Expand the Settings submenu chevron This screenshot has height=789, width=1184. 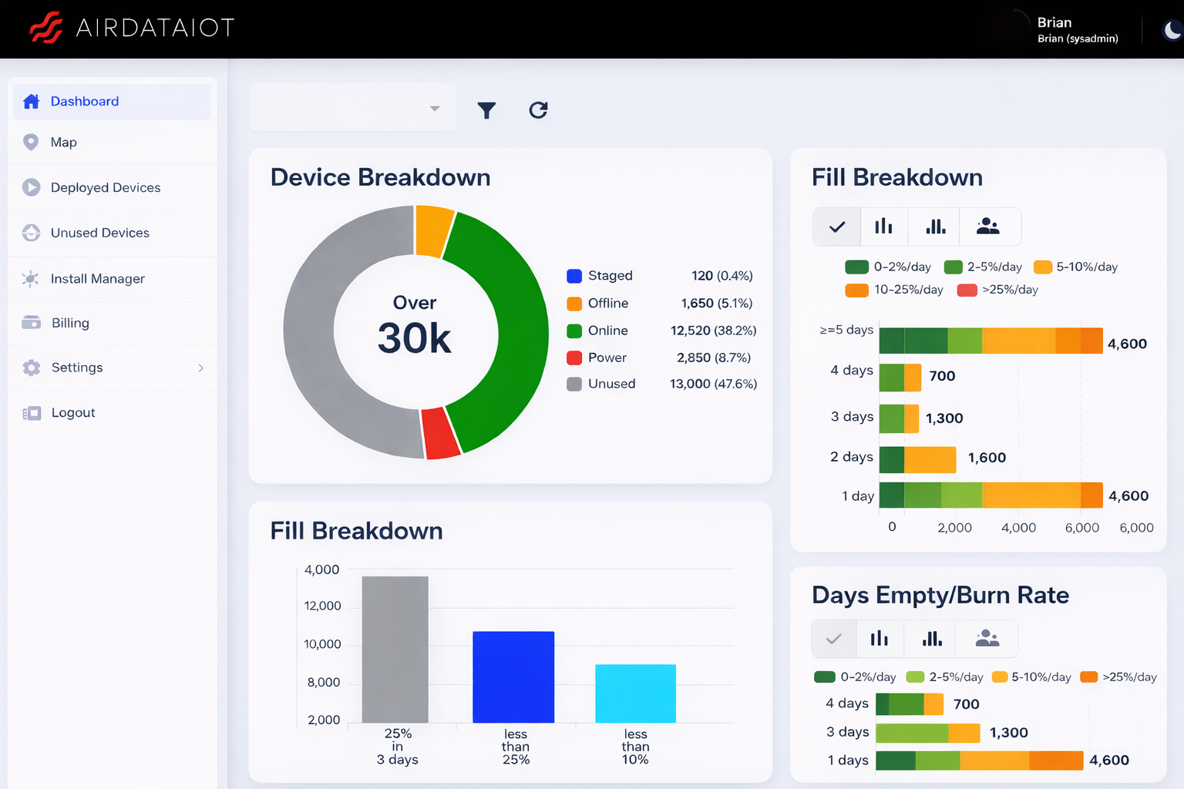200,368
